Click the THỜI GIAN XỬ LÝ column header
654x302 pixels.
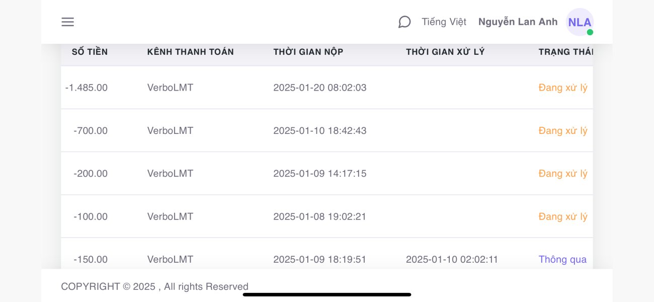445,52
